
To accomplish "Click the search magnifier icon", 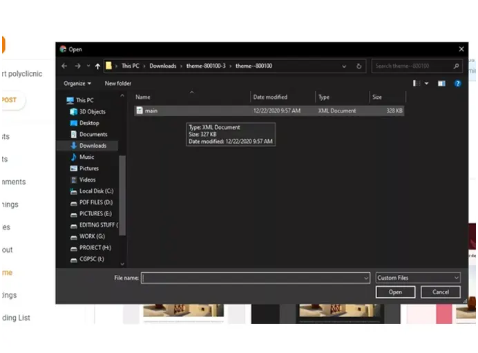I will pyautogui.click(x=457, y=66).
